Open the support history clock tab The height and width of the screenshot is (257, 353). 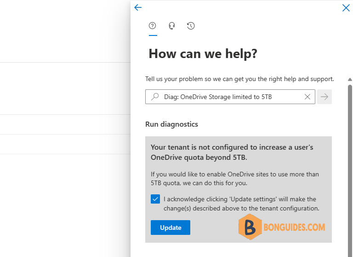(x=191, y=26)
